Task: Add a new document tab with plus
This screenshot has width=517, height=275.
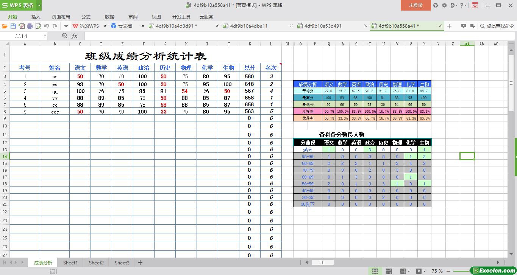Action: 449,26
